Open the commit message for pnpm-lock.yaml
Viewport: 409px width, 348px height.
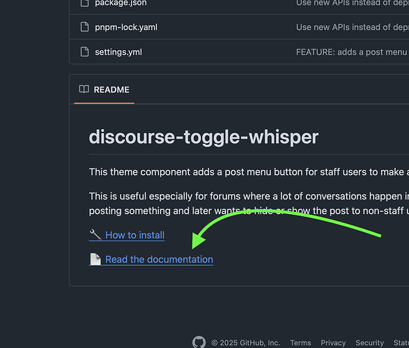pos(353,27)
